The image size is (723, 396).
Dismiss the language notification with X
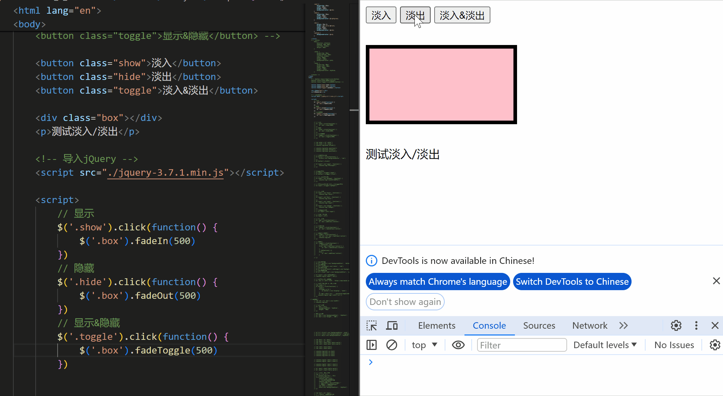tap(716, 281)
